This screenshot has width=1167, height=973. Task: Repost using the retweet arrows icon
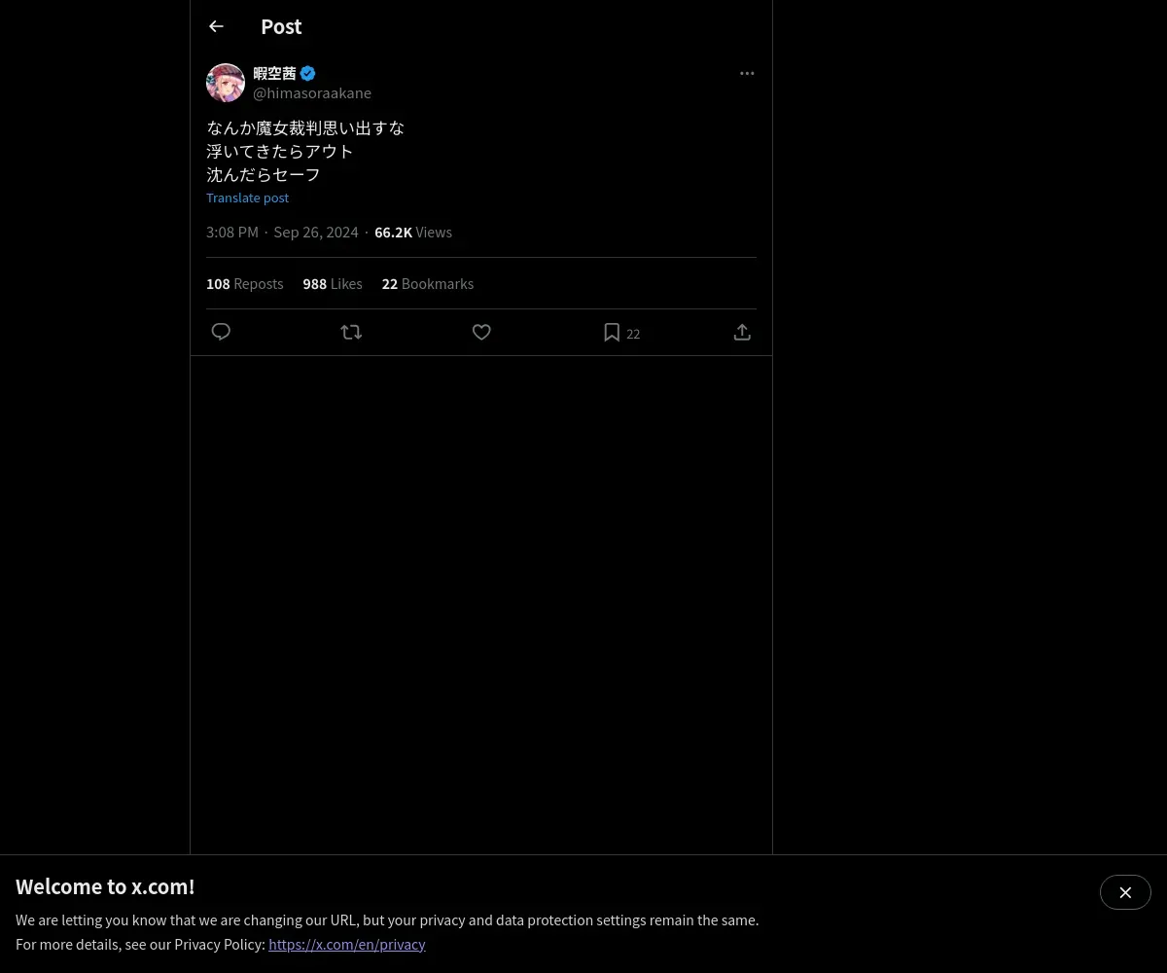point(351,332)
